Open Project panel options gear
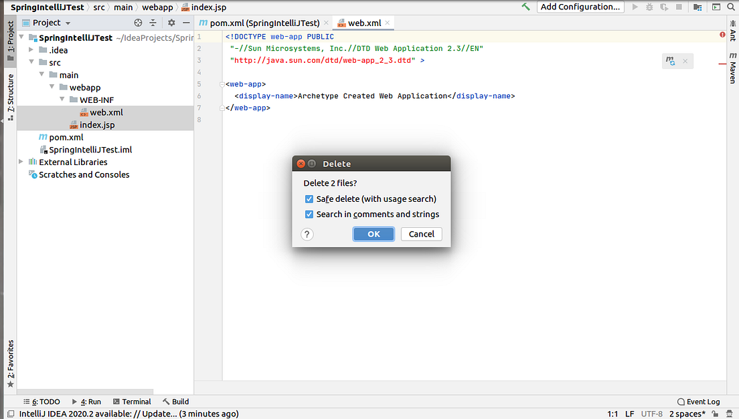739x419 pixels. (171, 22)
